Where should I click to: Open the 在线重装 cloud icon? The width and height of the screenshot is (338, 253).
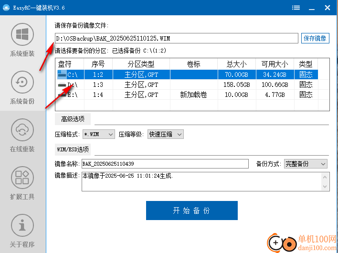pos(22,130)
